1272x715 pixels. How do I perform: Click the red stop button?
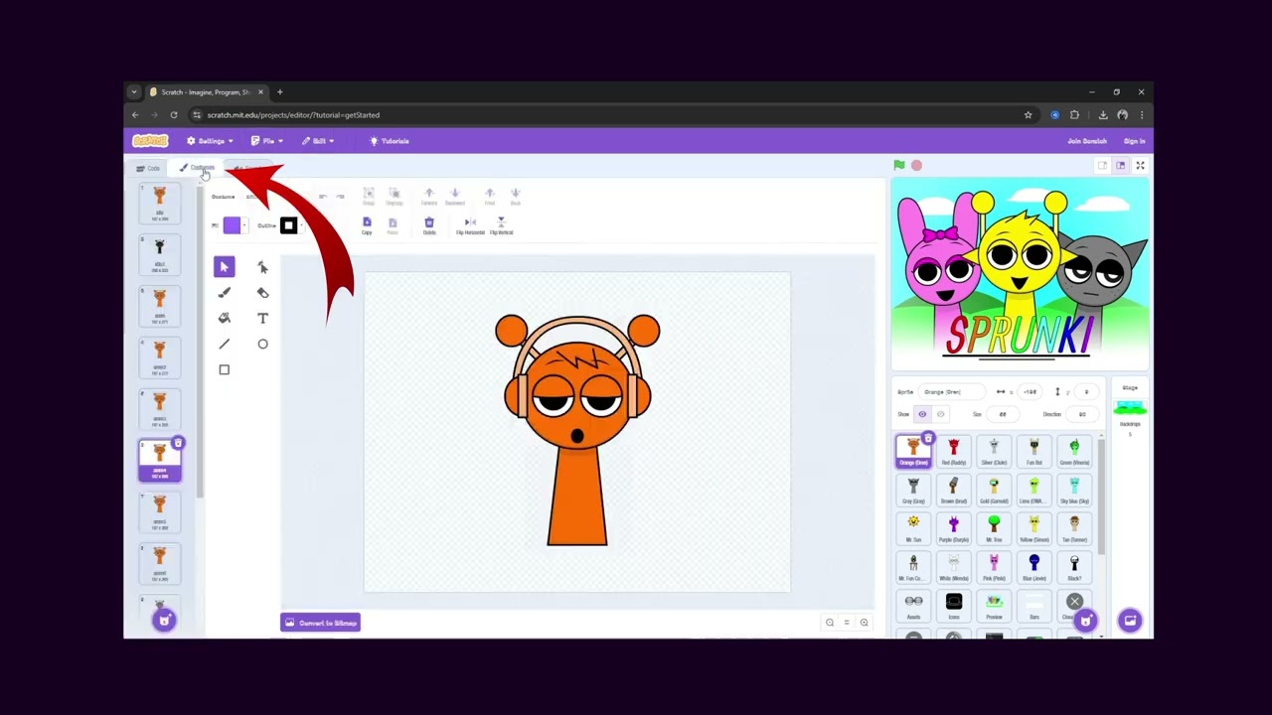click(x=916, y=166)
